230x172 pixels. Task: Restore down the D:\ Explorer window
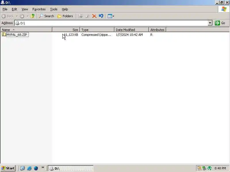point(221,3)
